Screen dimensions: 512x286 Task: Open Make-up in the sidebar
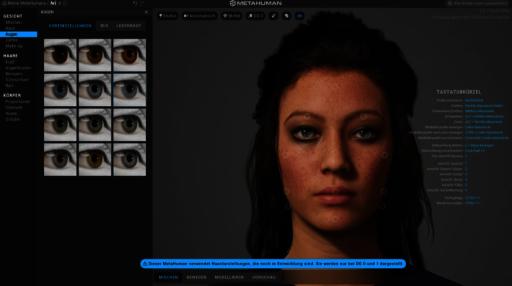point(14,46)
